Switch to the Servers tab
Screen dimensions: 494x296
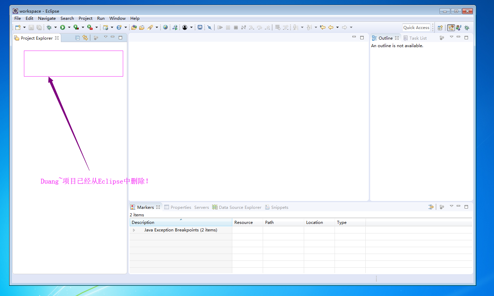pos(201,207)
